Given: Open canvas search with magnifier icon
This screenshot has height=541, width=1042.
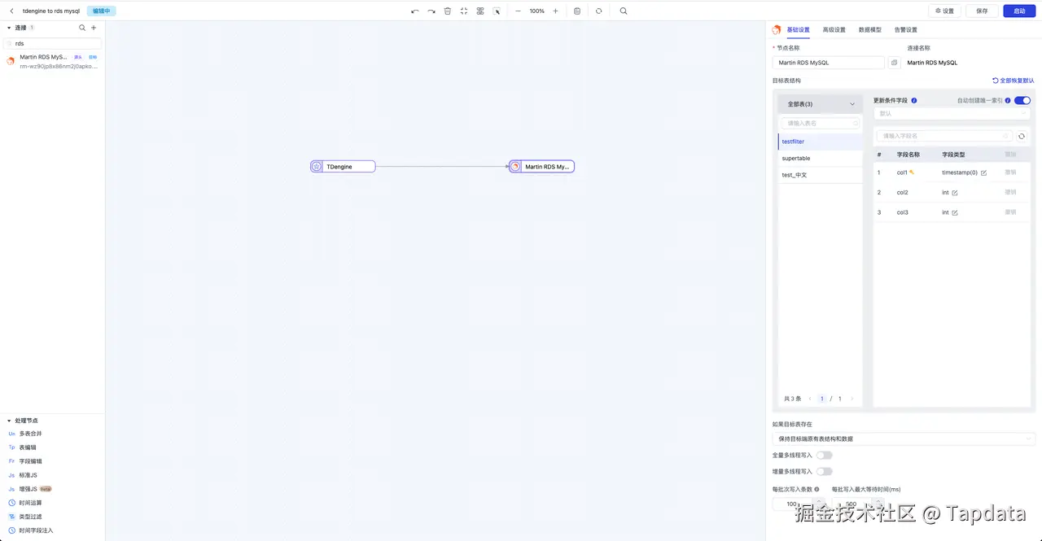Looking at the screenshot, I should (x=624, y=11).
